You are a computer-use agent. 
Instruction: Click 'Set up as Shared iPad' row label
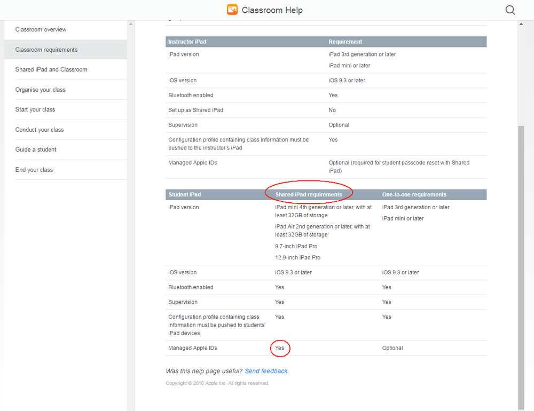196,110
